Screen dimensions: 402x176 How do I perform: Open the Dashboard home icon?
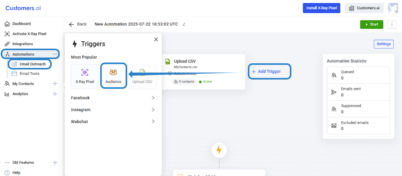click(x=7, y=24)
